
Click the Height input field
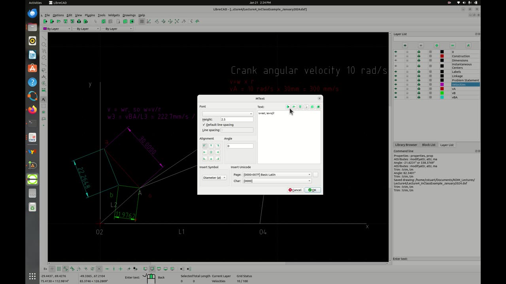tap(236, 119)
